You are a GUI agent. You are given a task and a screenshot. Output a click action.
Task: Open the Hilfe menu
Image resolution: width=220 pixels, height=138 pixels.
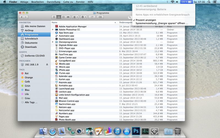click(90, 2)
